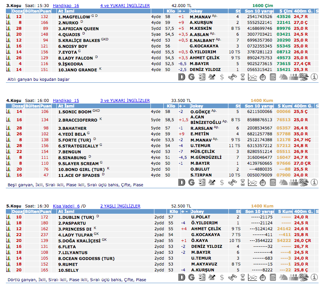Image resolution: width=326 pixels, height=291 pixels.
Task: Open bar chart icon next to SONIC BOOM
Action: [8, 112]
